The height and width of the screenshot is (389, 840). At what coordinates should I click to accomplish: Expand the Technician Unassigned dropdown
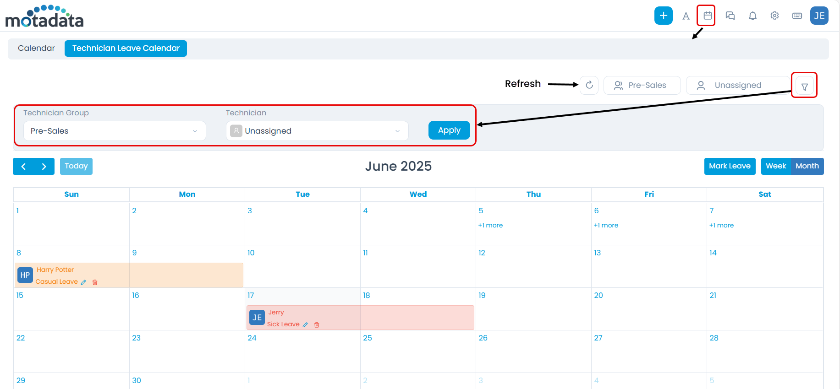pos(317,131)
